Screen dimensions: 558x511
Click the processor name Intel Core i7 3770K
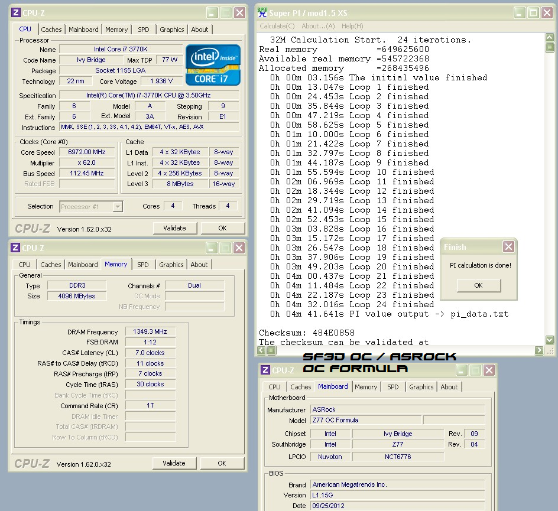(121, 49)
